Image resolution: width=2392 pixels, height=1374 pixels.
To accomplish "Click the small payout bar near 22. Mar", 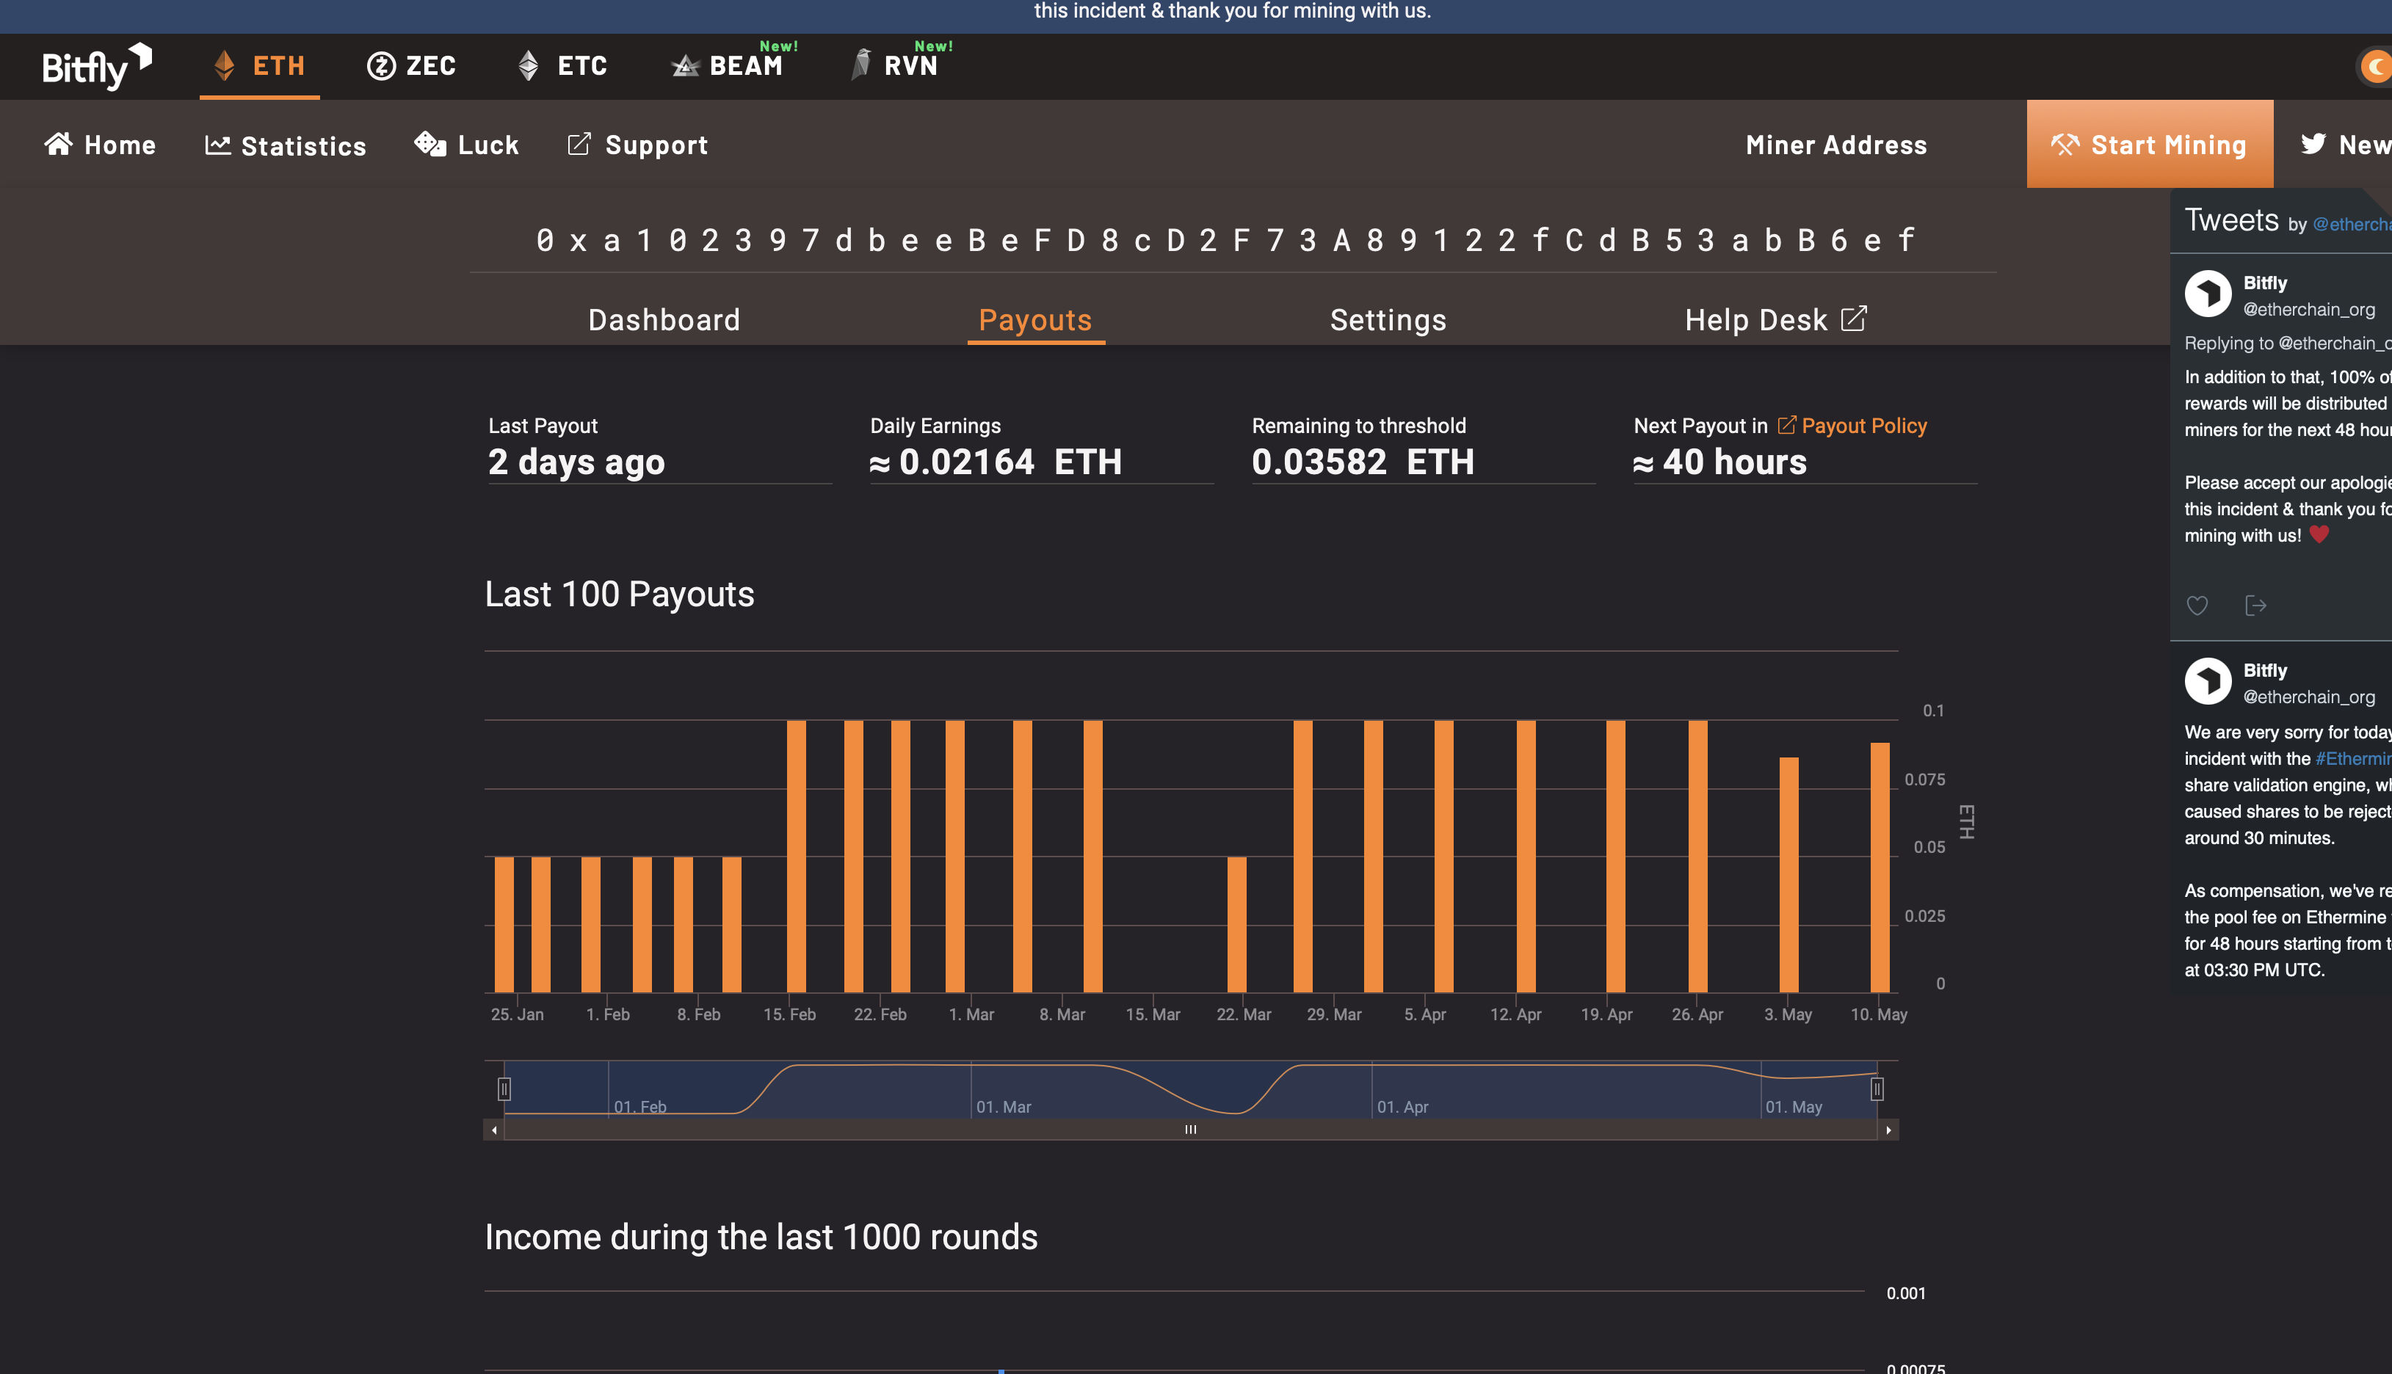I will pos(1236,925).
